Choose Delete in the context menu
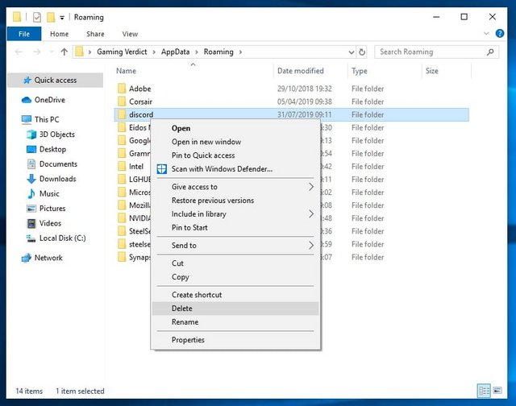This screenshot has width=516, height=406. 235,309
